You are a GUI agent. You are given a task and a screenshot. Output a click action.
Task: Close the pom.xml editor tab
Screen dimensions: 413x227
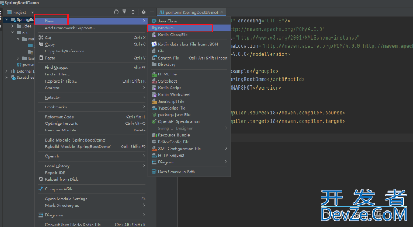pyautogui.click(x=222, y=12)
